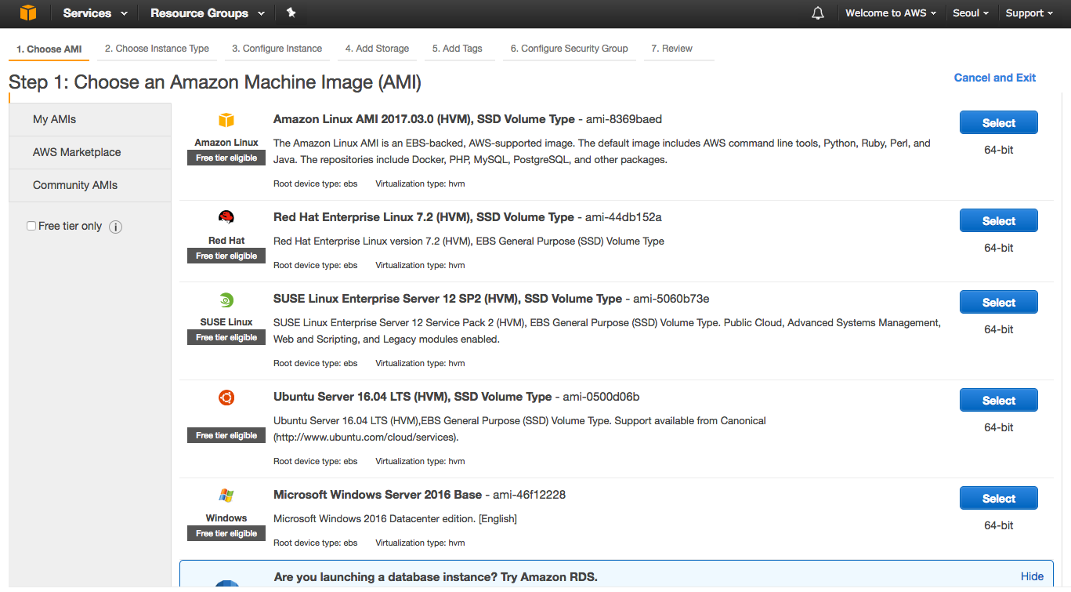
Task: Click the Windows logo icon
Action: coord(226,496)
